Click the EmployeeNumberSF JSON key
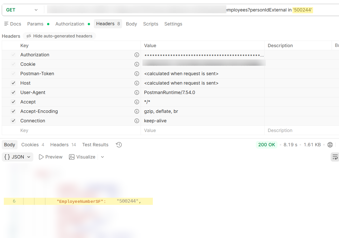The width and height of the screenshot is (339, 238). coord(80,201)
